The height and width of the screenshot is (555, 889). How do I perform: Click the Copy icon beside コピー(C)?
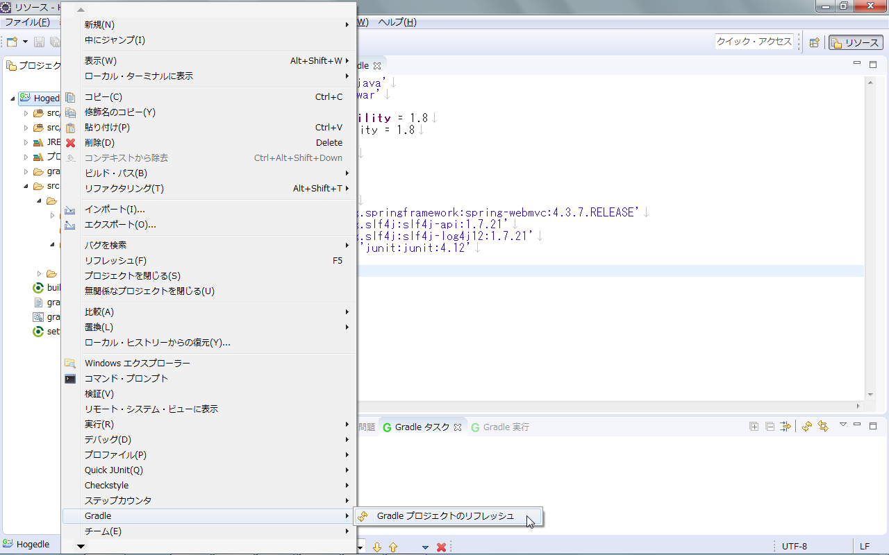pos(70,97)
